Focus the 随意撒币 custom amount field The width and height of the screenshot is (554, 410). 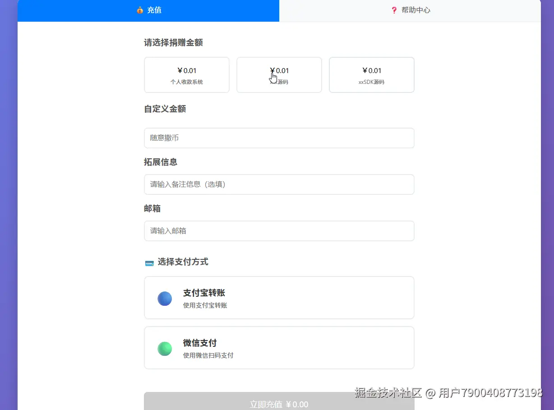coord(279,138)
